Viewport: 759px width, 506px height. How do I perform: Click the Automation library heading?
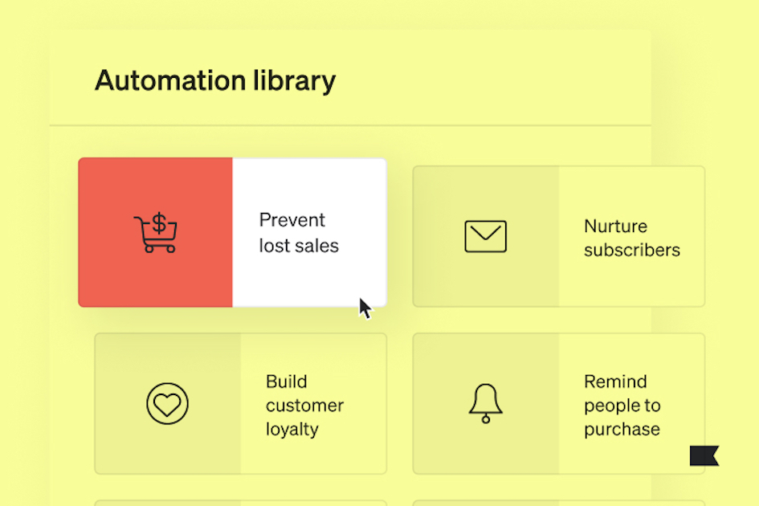click(x=215, y=80)
